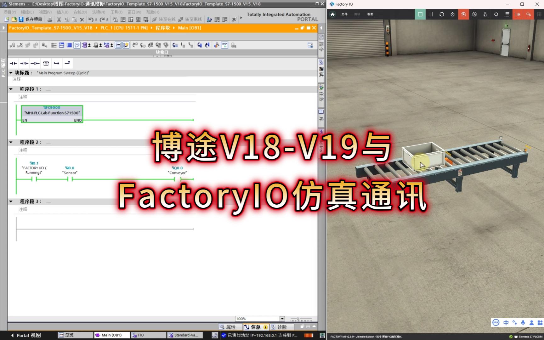Open the 视图(V) menu in TIA Portal
The height and width of the screenshot is (340, 544).
click(x=45, y=12)
